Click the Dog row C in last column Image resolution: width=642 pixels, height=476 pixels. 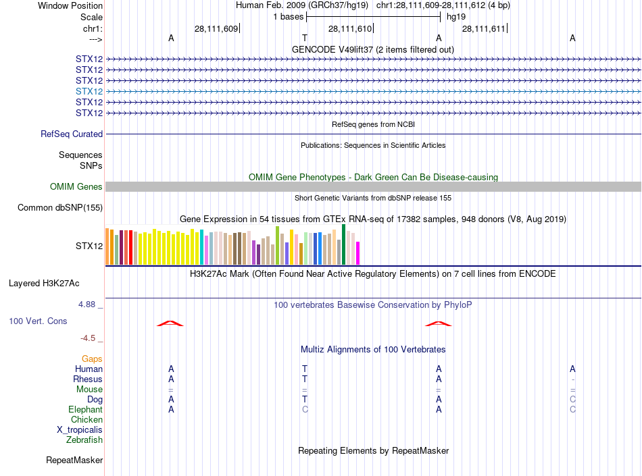click(572, 400)
